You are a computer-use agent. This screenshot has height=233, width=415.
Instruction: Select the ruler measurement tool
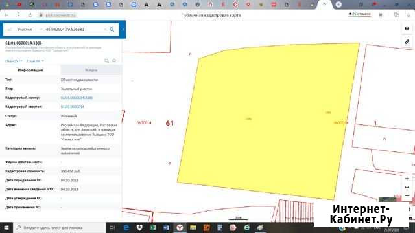click(x=407, y=42)
